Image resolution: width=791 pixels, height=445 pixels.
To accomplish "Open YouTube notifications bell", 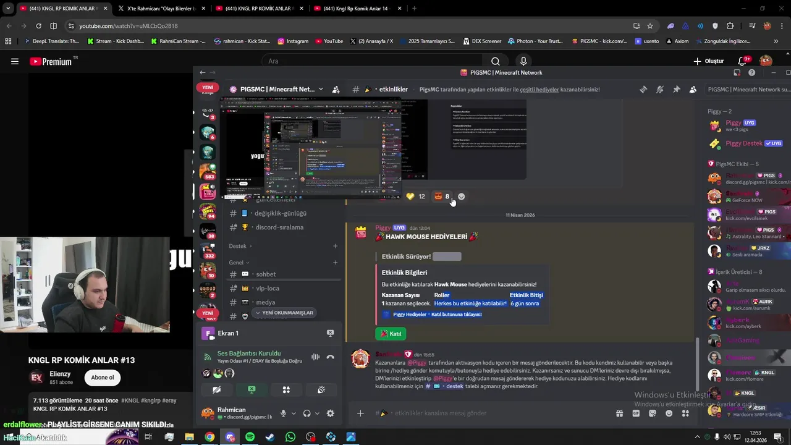I will 743,61.
